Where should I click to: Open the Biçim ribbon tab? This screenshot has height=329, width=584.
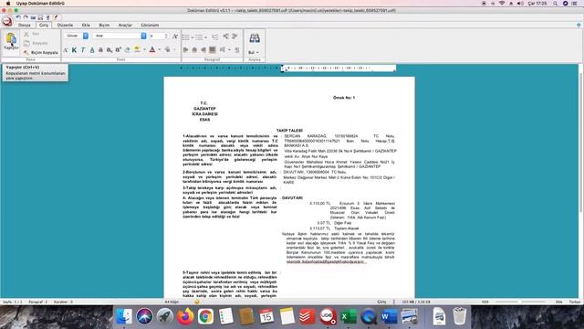coord(104,25)
